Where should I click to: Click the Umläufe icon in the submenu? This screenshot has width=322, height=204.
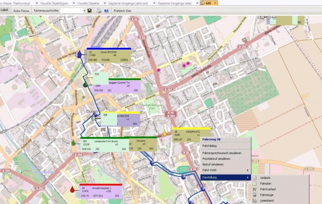[255, 178]
